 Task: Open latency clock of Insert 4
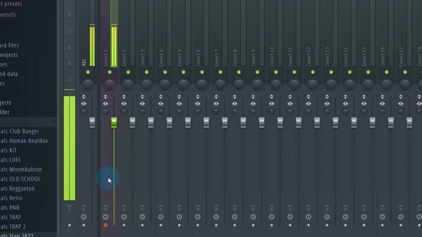pyautogui.click(x=161, y=217)
